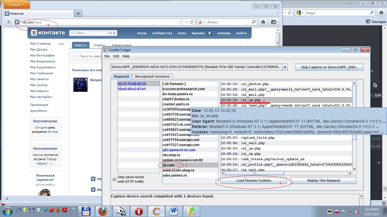Click Stop Capture button

pos(329,67)
